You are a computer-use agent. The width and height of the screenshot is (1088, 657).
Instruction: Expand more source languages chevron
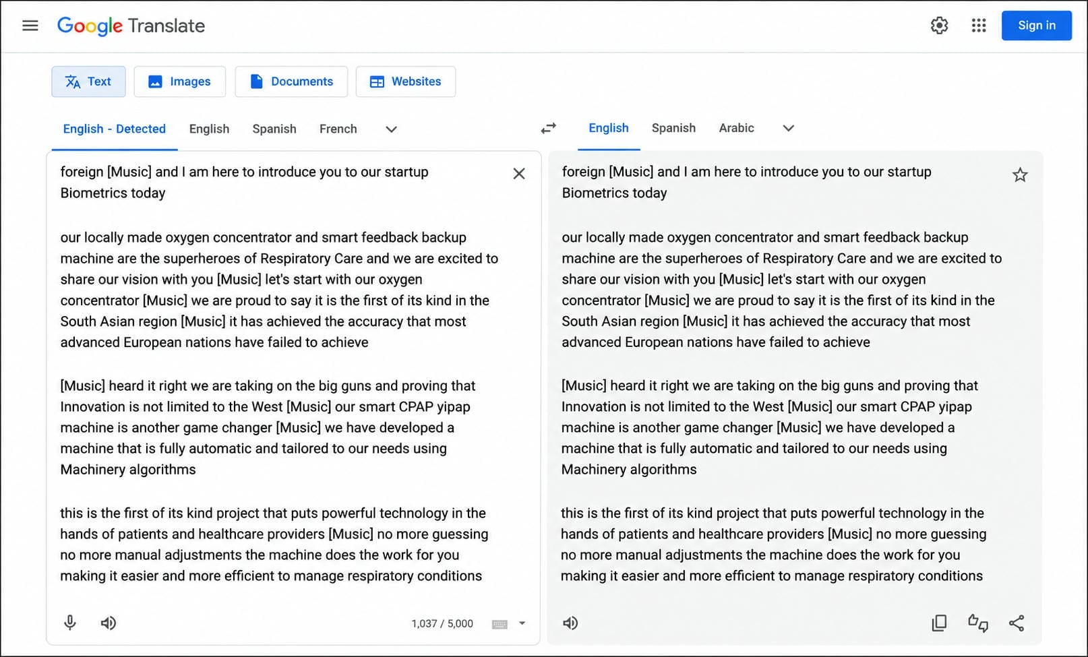[391, 129]
